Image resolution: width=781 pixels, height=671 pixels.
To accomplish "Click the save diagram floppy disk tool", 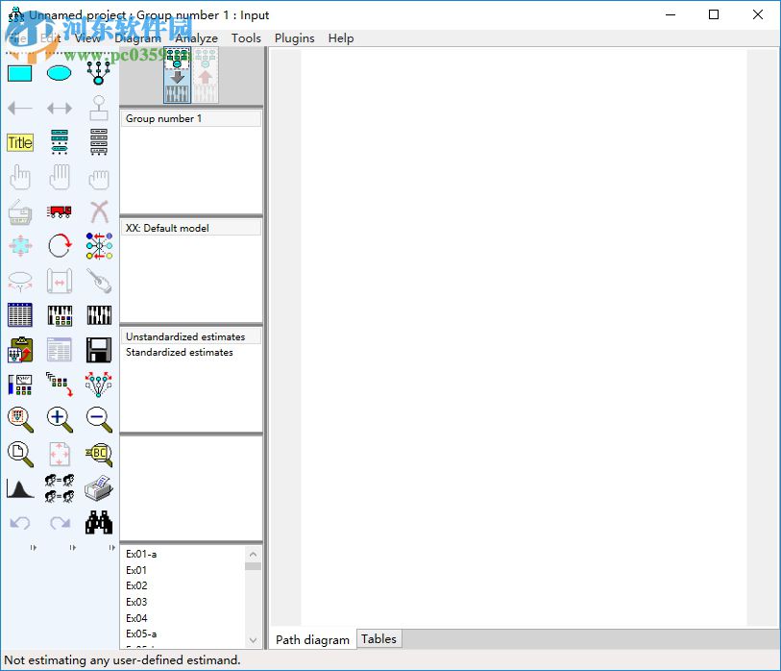I will [x=99, y=350].
